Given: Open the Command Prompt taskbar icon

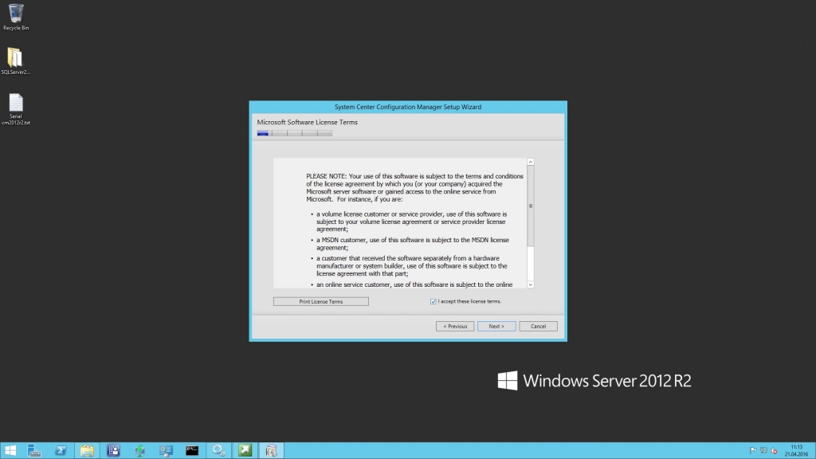Looking at the screenshot, I should click(x=191, y=450).
